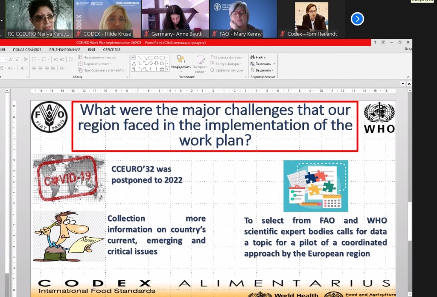Click line spacing icon

[x=71, y=59]
